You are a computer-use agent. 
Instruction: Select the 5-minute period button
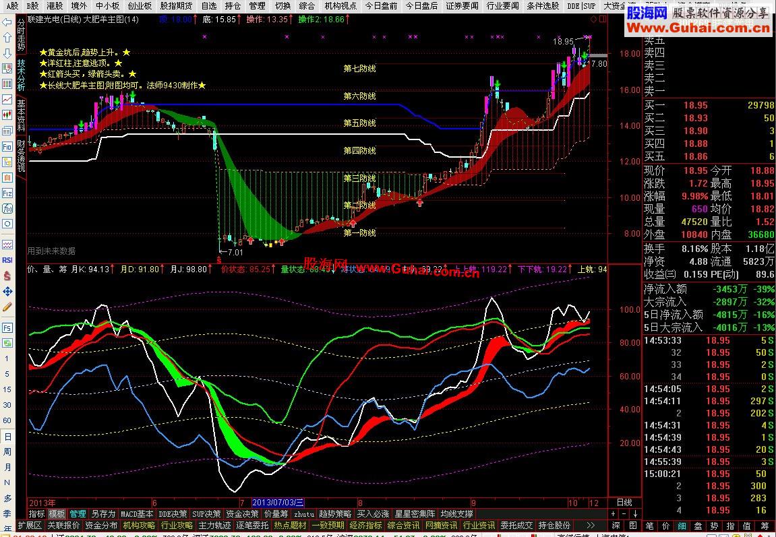point(7,374)
